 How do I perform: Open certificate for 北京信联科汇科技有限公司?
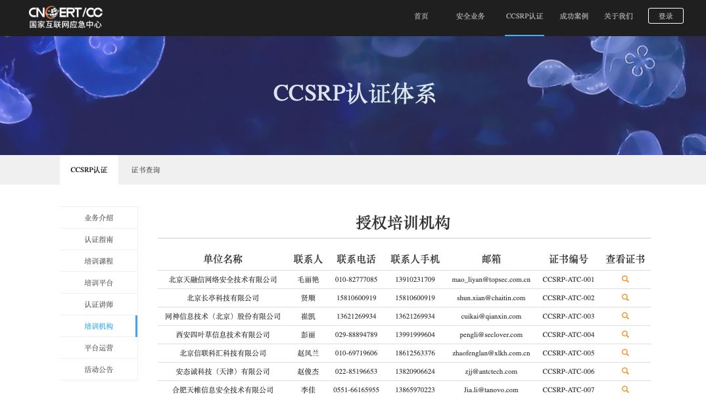click(625, 353)
